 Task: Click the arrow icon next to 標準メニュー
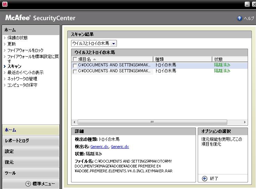point(28,183)
